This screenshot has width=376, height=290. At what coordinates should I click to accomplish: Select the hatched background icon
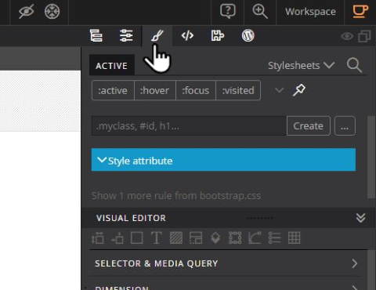click(176, 238)
